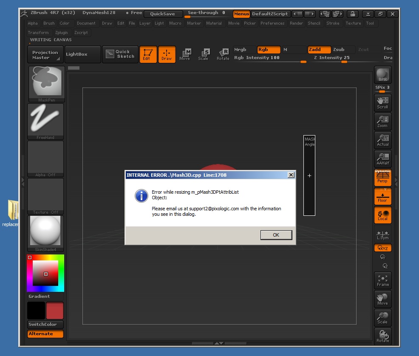Open the replacer folder on desktop

click(11, 214)
